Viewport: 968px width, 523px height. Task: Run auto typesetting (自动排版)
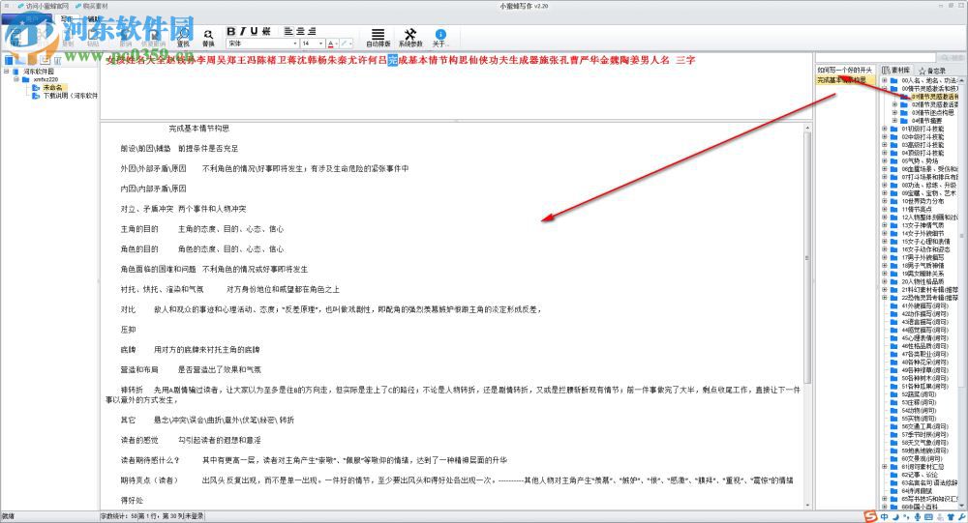point(378,38)
